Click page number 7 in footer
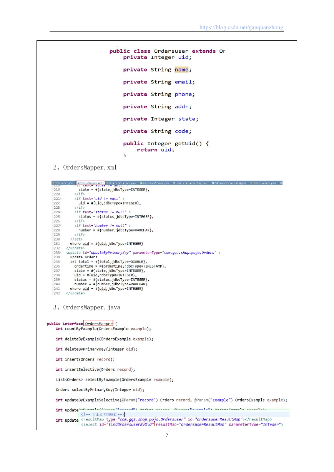This screenshot has width=334, height=472. [x=166, y=435]
